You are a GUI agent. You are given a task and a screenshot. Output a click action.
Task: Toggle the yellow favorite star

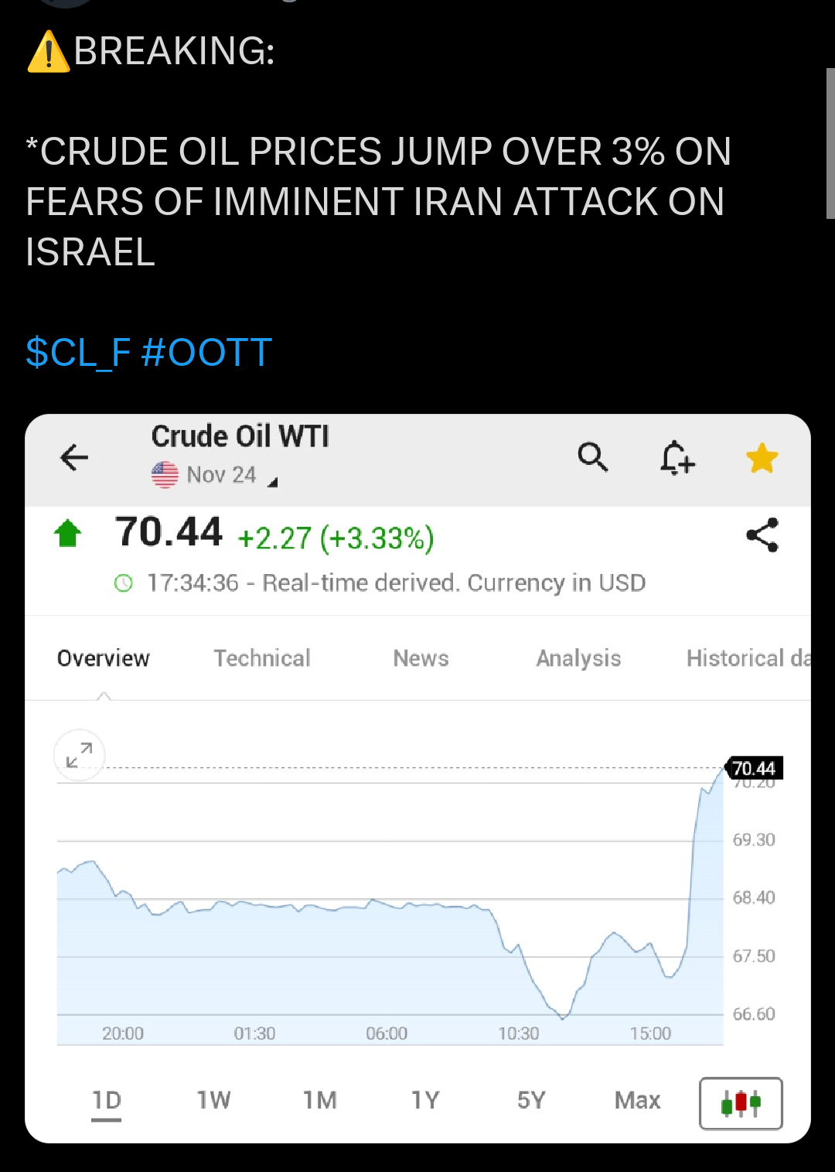pos(762,459)
